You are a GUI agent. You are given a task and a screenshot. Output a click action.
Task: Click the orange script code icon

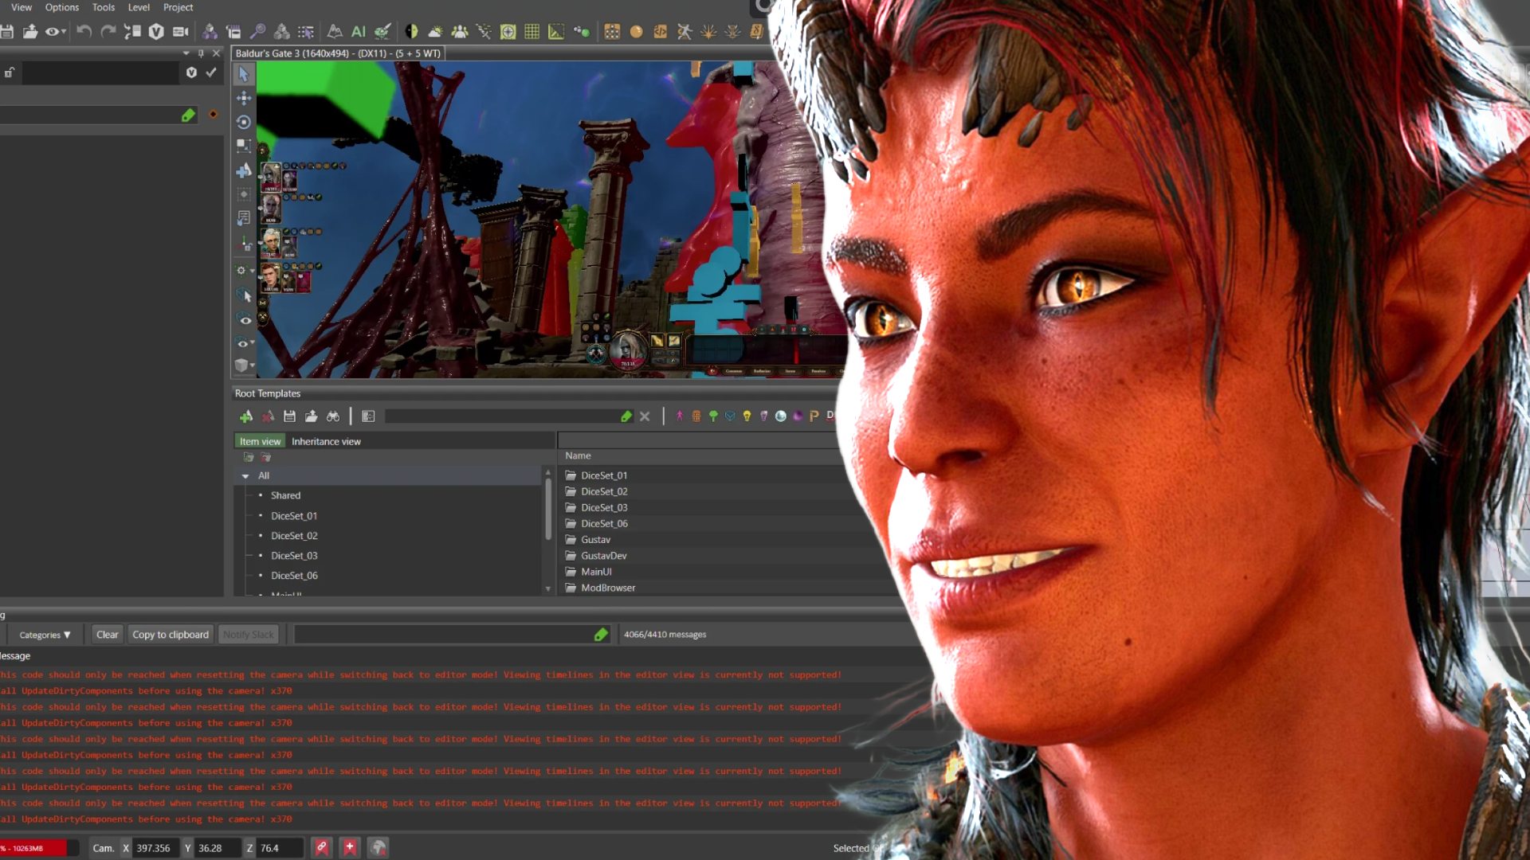click(660, 32)
